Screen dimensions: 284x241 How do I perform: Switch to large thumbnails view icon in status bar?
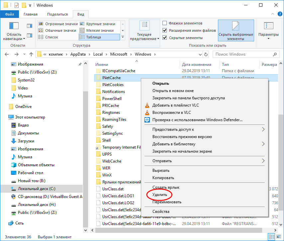click(278, 237)
